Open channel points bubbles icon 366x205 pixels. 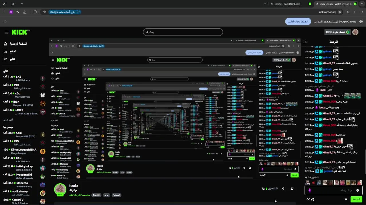(x=313, y=199)
